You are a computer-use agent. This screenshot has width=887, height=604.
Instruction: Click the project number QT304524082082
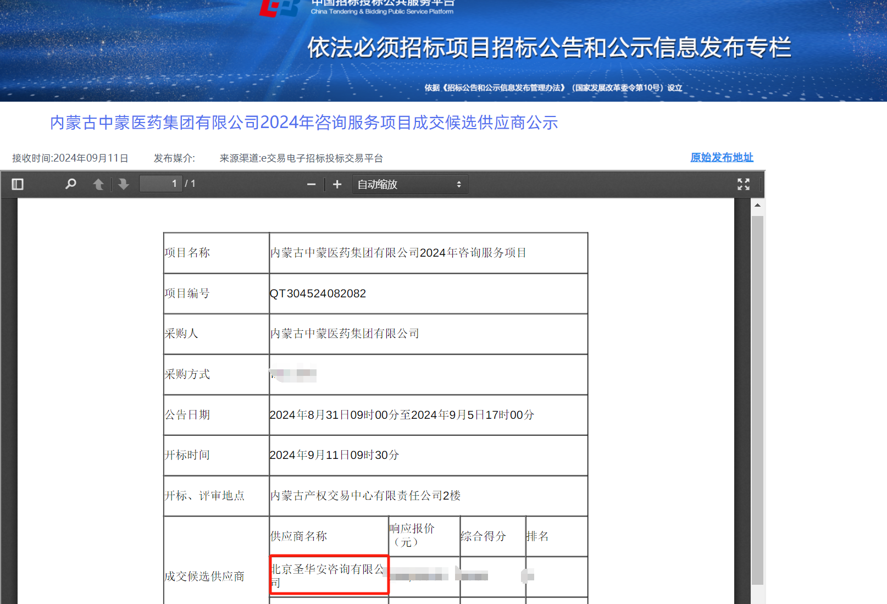(318, 293)
